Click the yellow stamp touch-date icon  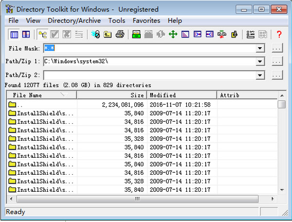[x=234, y=35]
